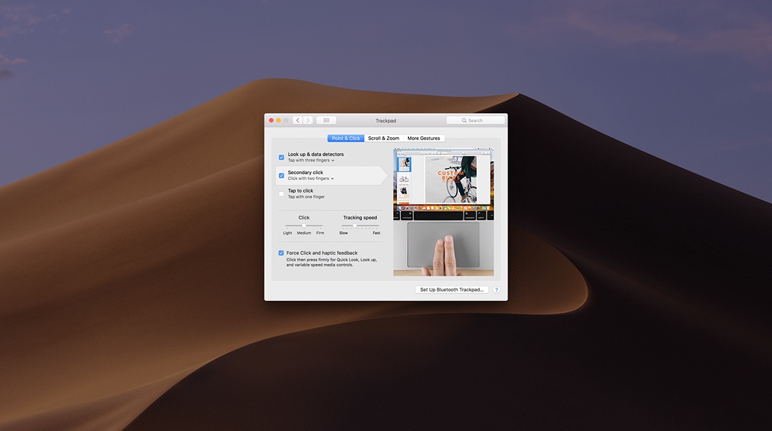Open the Tap with three fingers dropdown
This screenshot has height=431, width=772.
[333, 160]
